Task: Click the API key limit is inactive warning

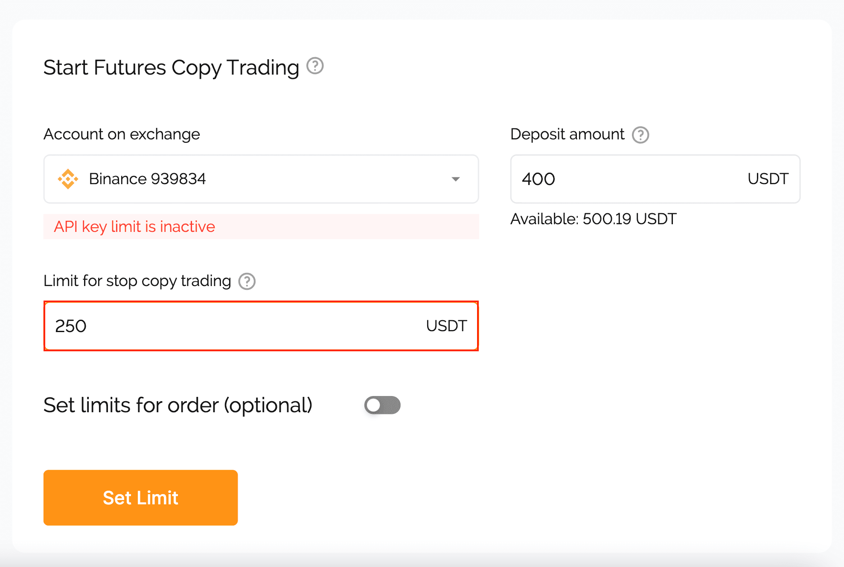Action: tap(261, 227)
